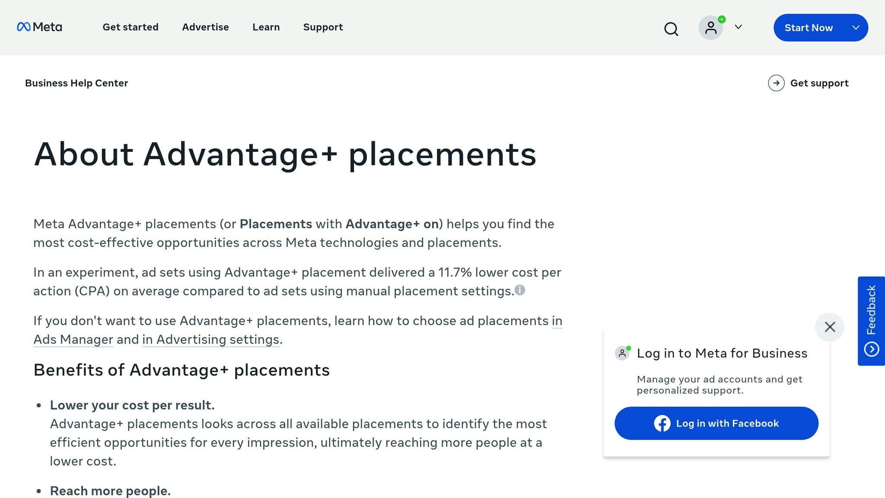
Task: Open search on the navigation bar
Action: click(x=671, y=29)
